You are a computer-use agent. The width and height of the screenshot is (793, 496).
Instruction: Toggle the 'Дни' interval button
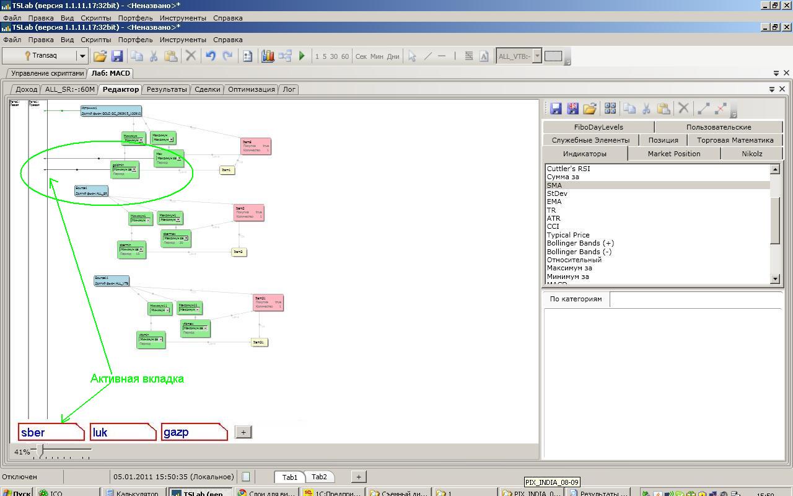pos(393,56)
